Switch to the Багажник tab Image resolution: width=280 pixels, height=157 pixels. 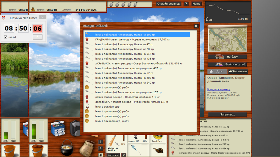tap(238, 72)
